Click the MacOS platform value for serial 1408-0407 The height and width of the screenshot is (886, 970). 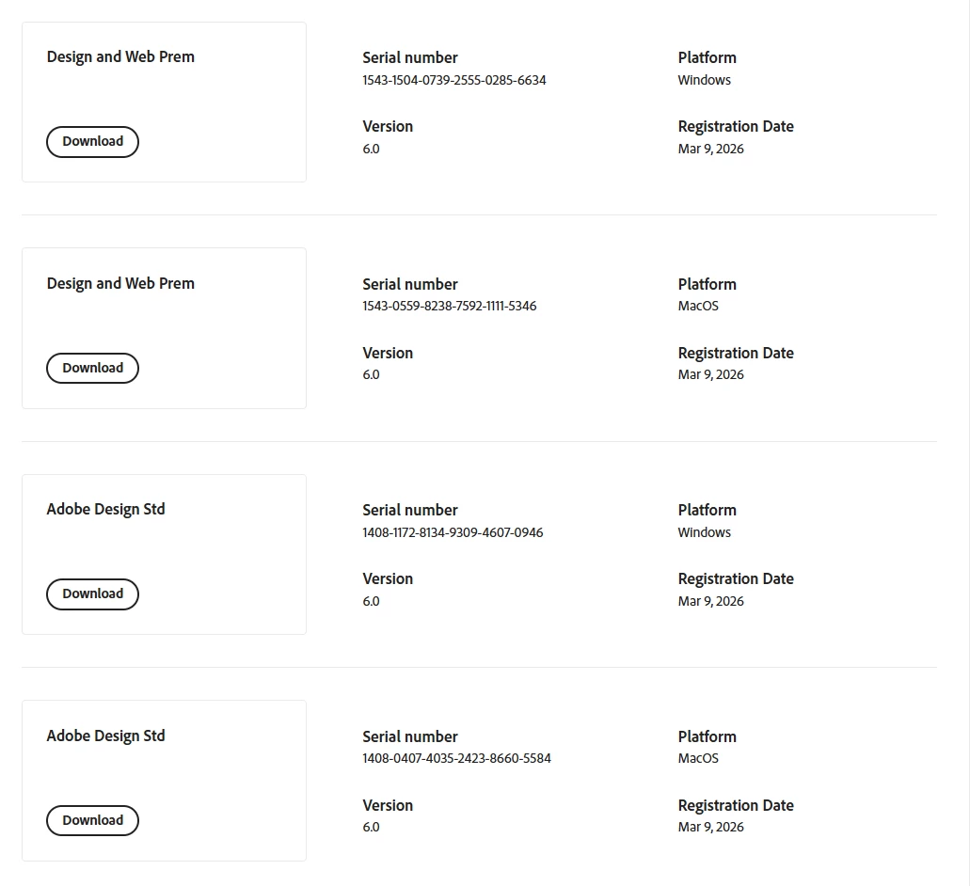(698, 758)
